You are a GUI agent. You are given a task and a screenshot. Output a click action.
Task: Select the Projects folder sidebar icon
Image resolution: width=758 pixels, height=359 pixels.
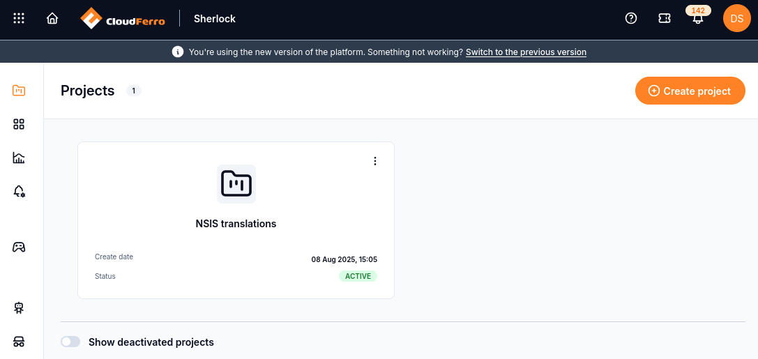(x=19, y=91)
